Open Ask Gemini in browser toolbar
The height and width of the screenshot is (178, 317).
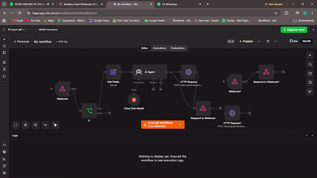(274, 4)
